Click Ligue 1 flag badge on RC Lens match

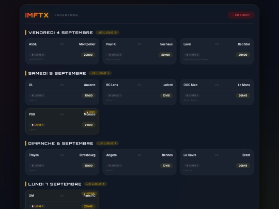click(x=115, y=95)
